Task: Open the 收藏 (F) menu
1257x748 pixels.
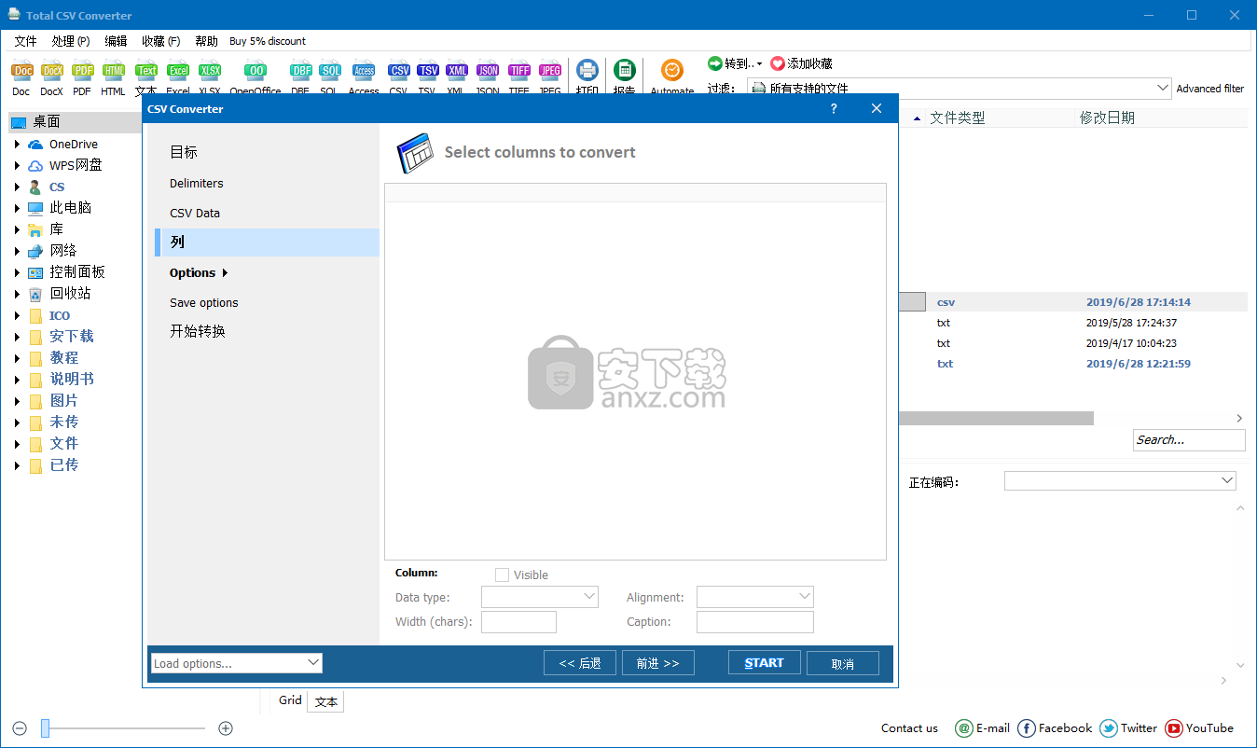Action: point(160,41)
